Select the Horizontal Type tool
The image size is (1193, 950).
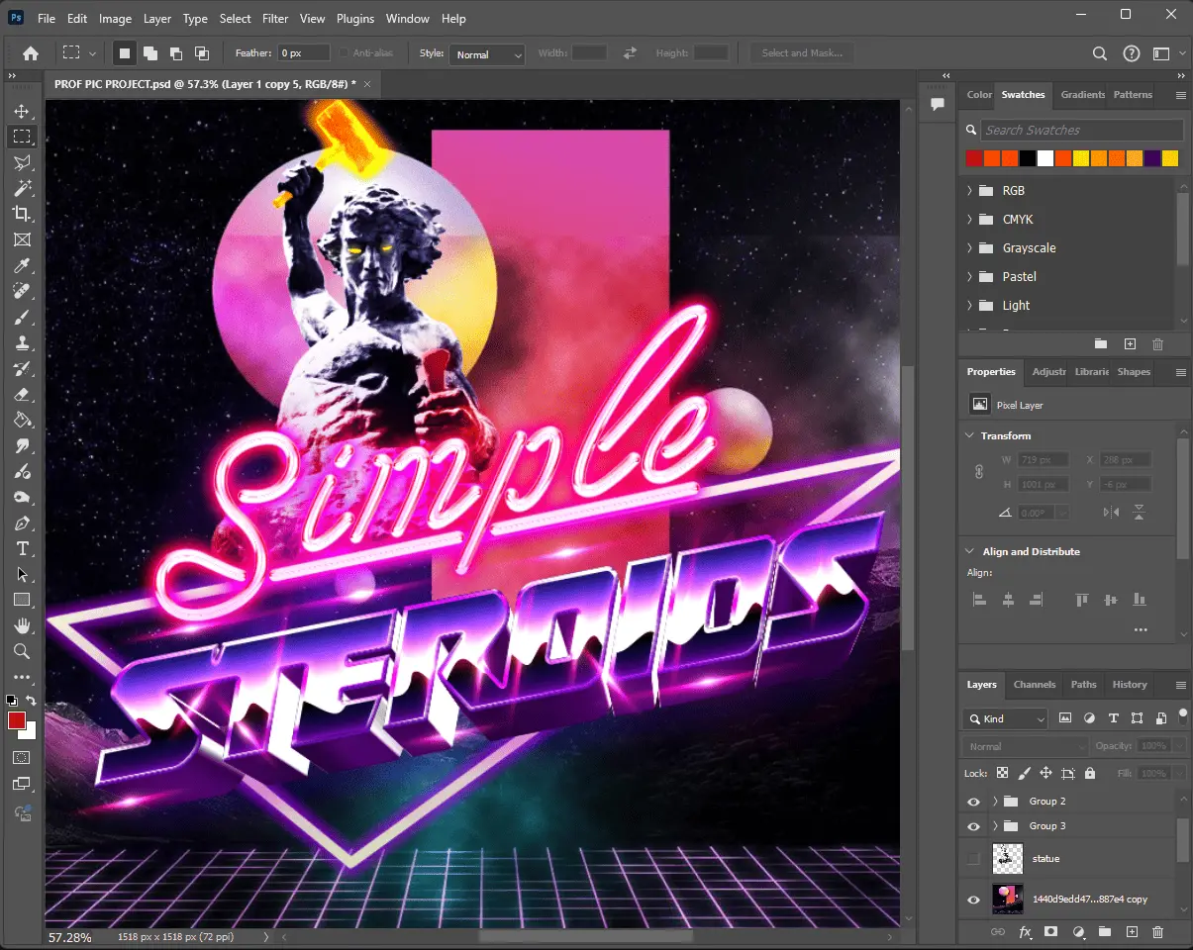click(22, 548)
